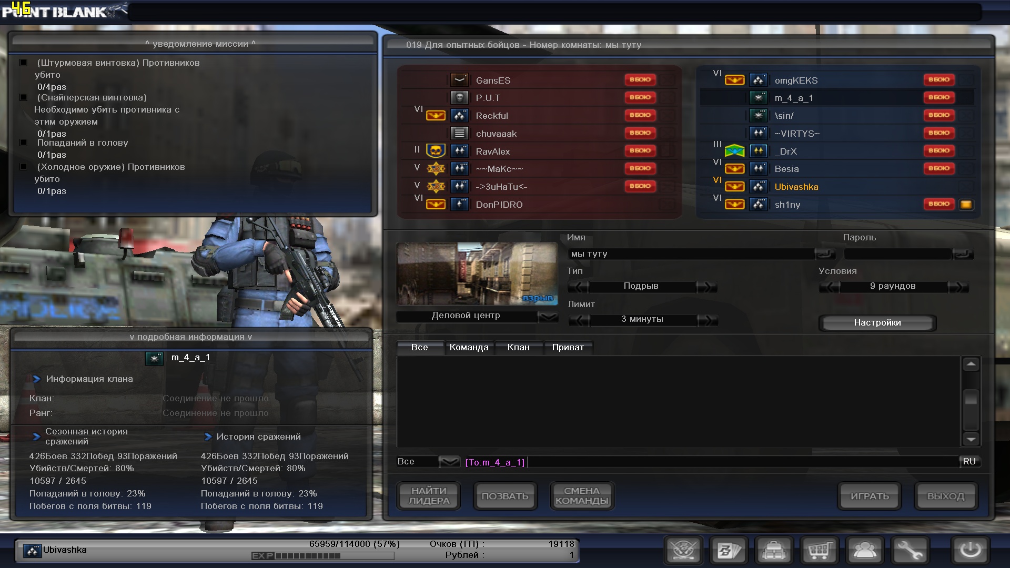
Task: Switch to the Приват chat tab
Action: click(567, 348)
